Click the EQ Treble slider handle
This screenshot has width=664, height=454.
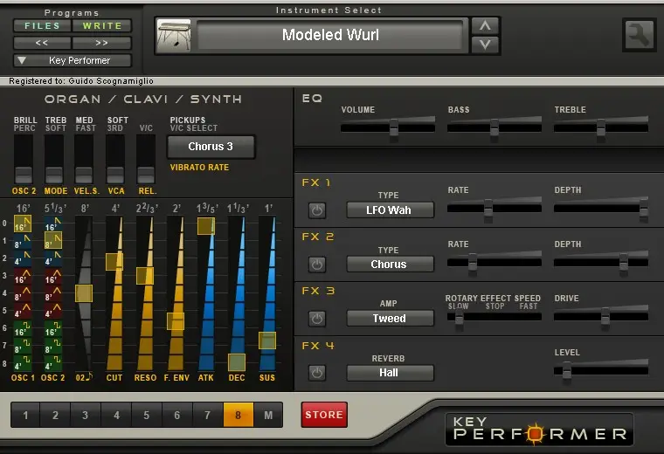601,127
